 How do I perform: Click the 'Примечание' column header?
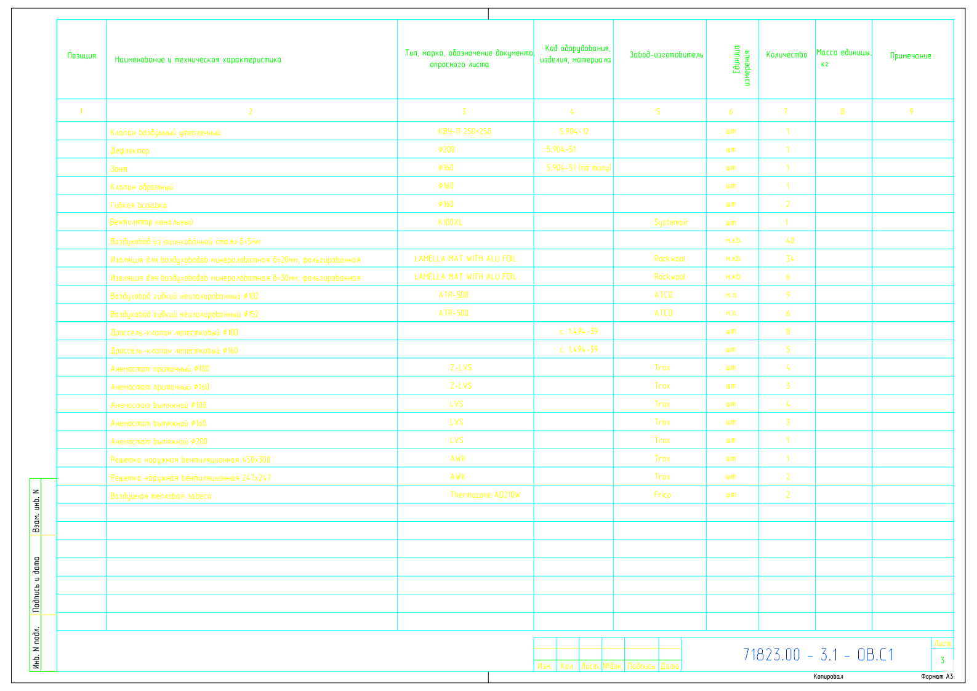click(910, 56)
